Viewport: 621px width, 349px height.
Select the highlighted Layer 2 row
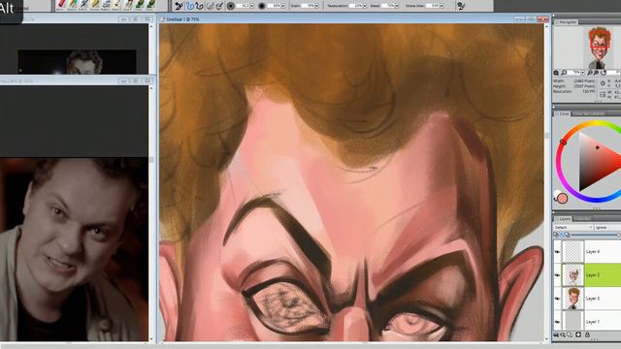587,275
